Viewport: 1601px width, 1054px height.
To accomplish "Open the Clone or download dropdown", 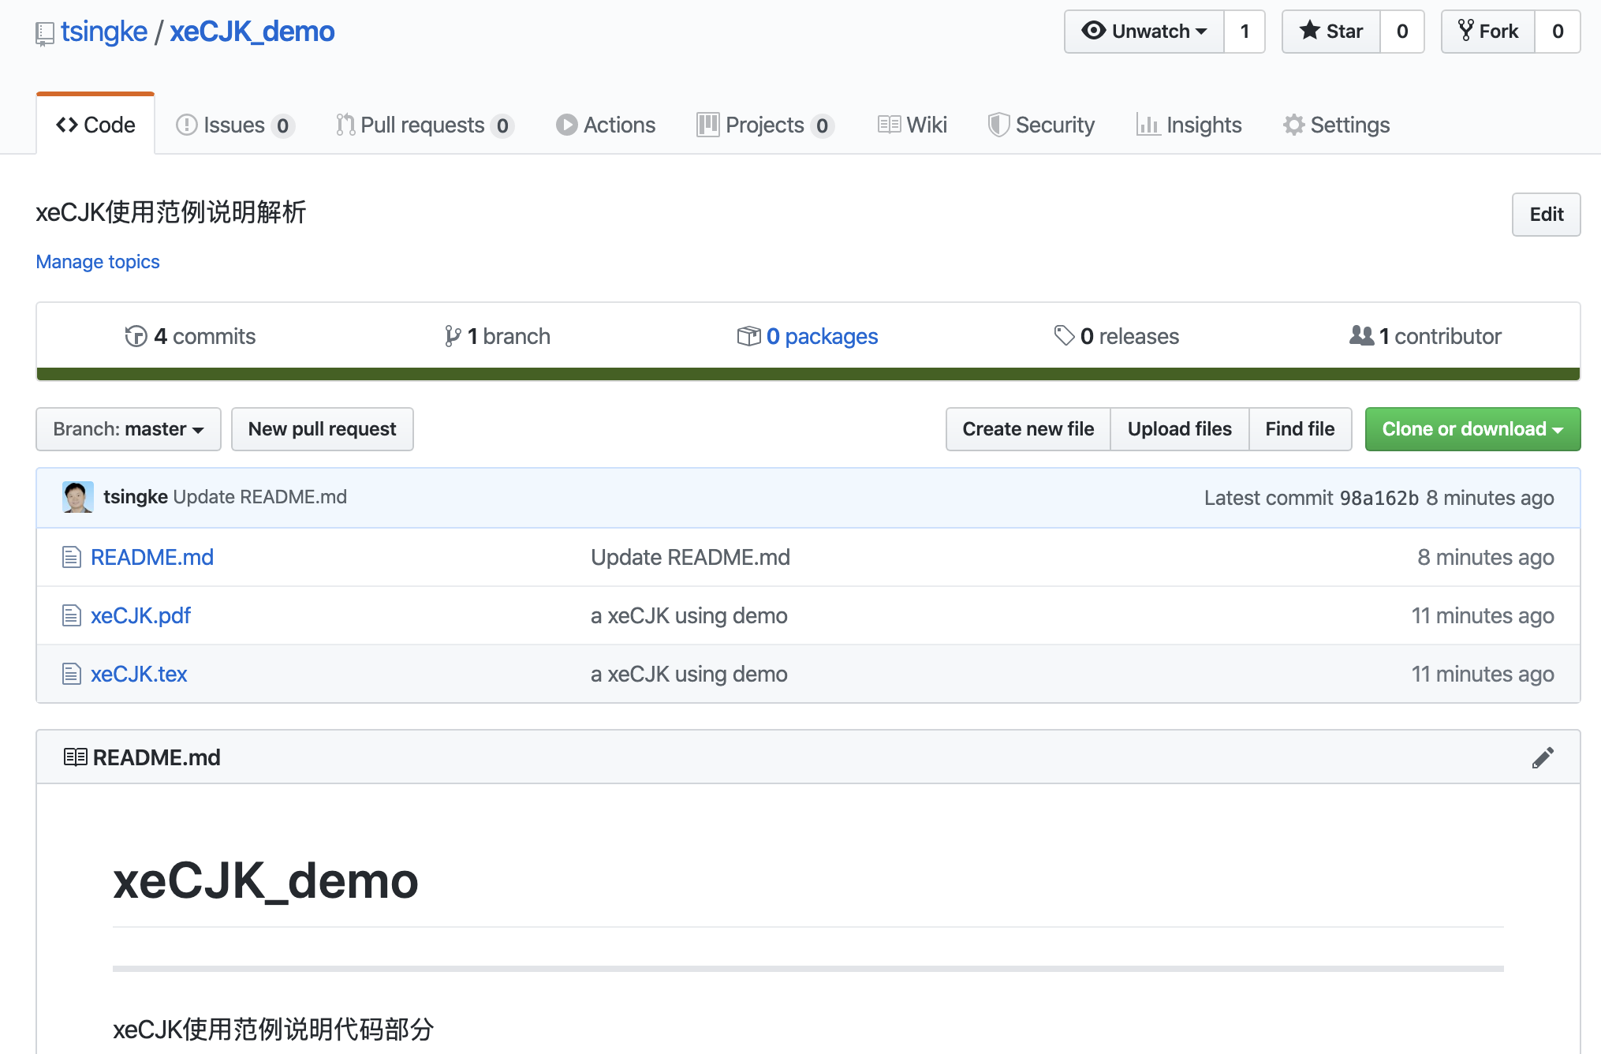I will pos(1472,429).
